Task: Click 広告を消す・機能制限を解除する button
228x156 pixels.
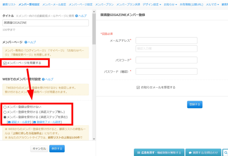Action: coord(159,152)
